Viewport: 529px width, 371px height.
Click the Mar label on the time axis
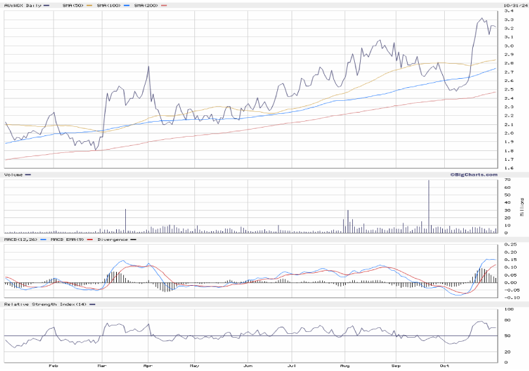101,366
